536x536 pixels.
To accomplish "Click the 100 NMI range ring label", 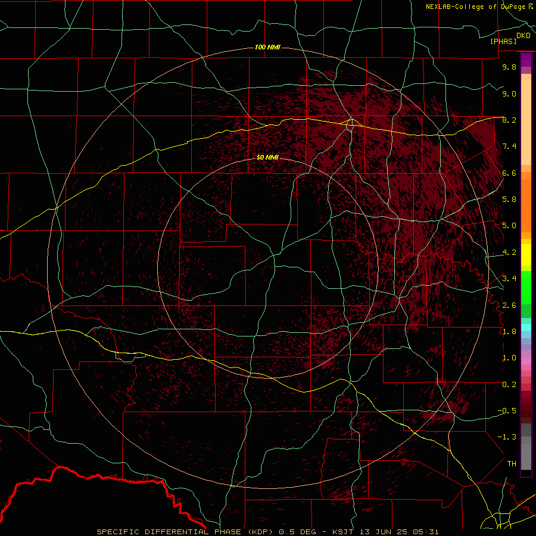I will pyautogui.click(x=267, y=47).
